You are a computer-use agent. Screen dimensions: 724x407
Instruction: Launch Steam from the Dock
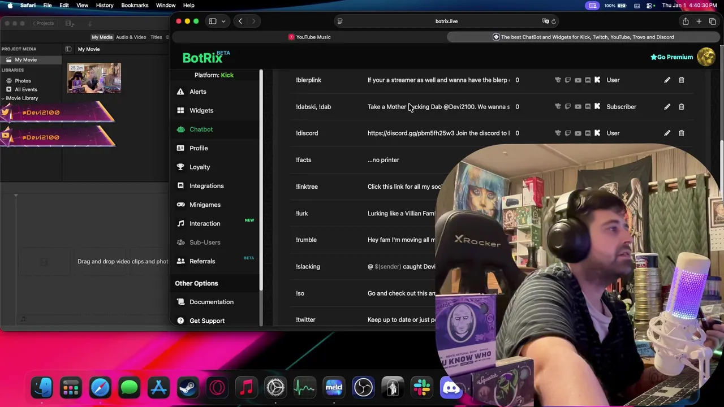[x=188, y=388]
